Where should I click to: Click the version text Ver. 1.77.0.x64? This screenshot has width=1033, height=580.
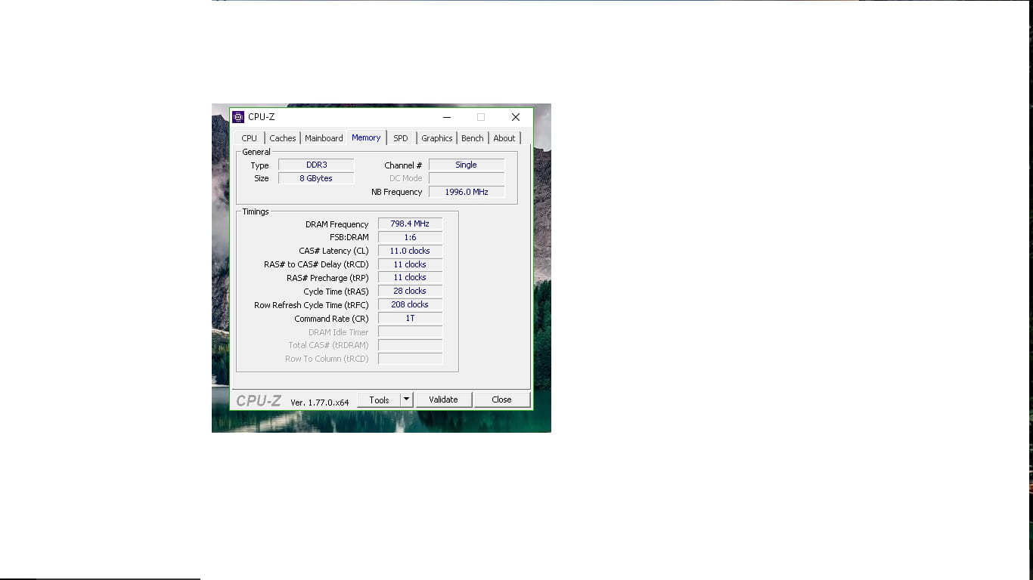pos(320,403)
